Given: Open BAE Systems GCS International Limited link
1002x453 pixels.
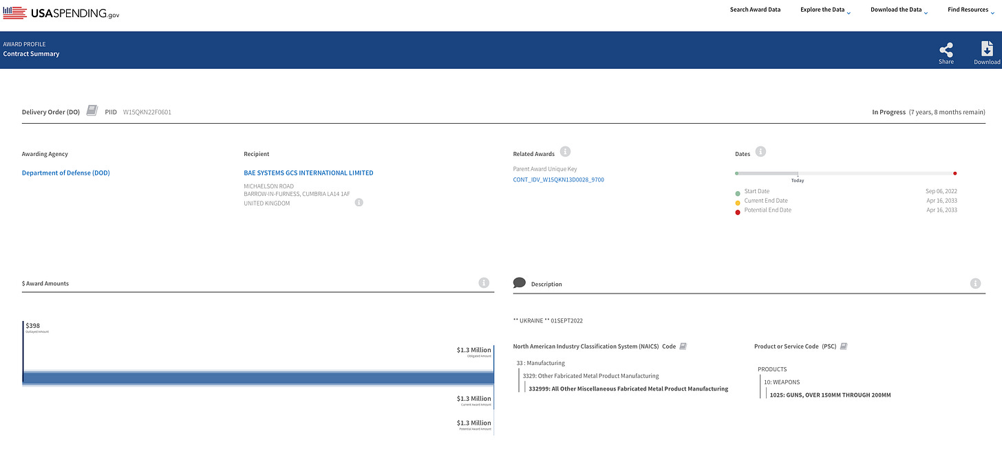Looking at the screenshot, I should 308,173.
